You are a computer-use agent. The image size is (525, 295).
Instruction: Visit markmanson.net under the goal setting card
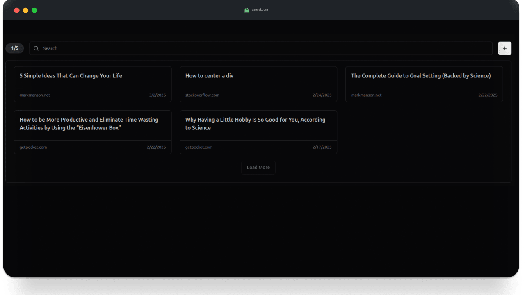pos(366,95)
